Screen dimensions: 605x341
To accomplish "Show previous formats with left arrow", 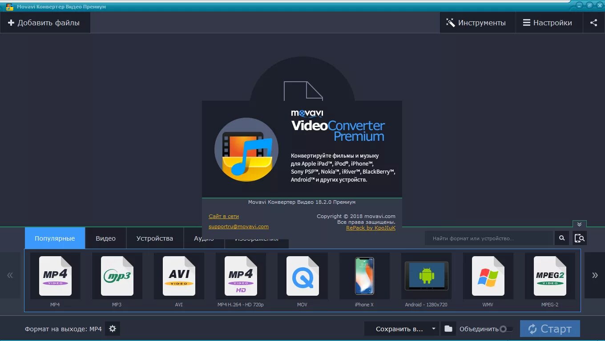I will (x=10, y=275).
